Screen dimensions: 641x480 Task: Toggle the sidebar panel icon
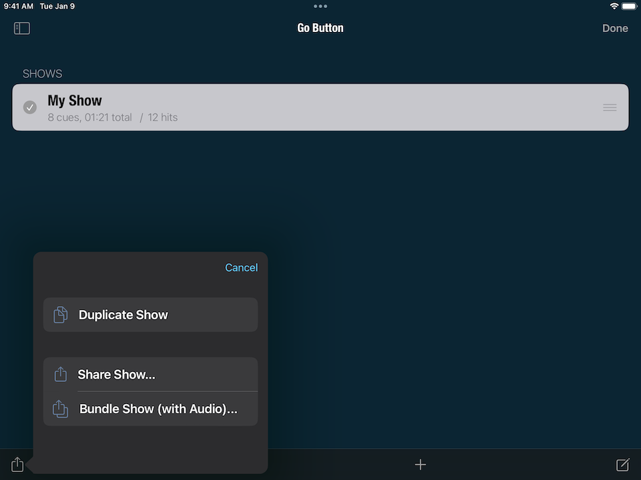pyautogui.click(x=22, y=28)
